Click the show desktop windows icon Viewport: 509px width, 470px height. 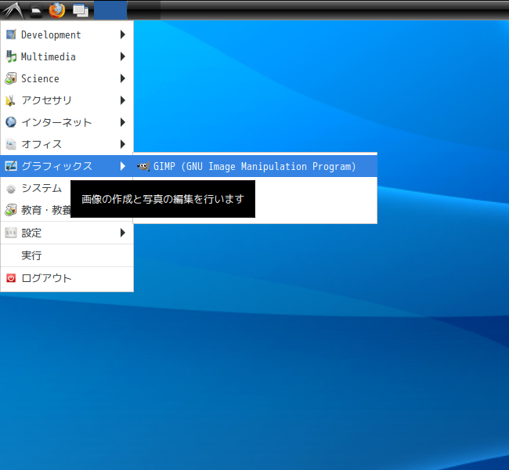pos(81,10)
